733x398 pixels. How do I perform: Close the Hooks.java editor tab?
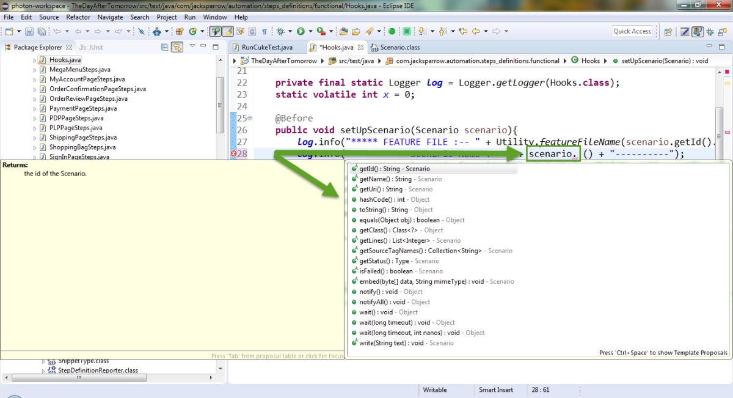pos(361,47)
